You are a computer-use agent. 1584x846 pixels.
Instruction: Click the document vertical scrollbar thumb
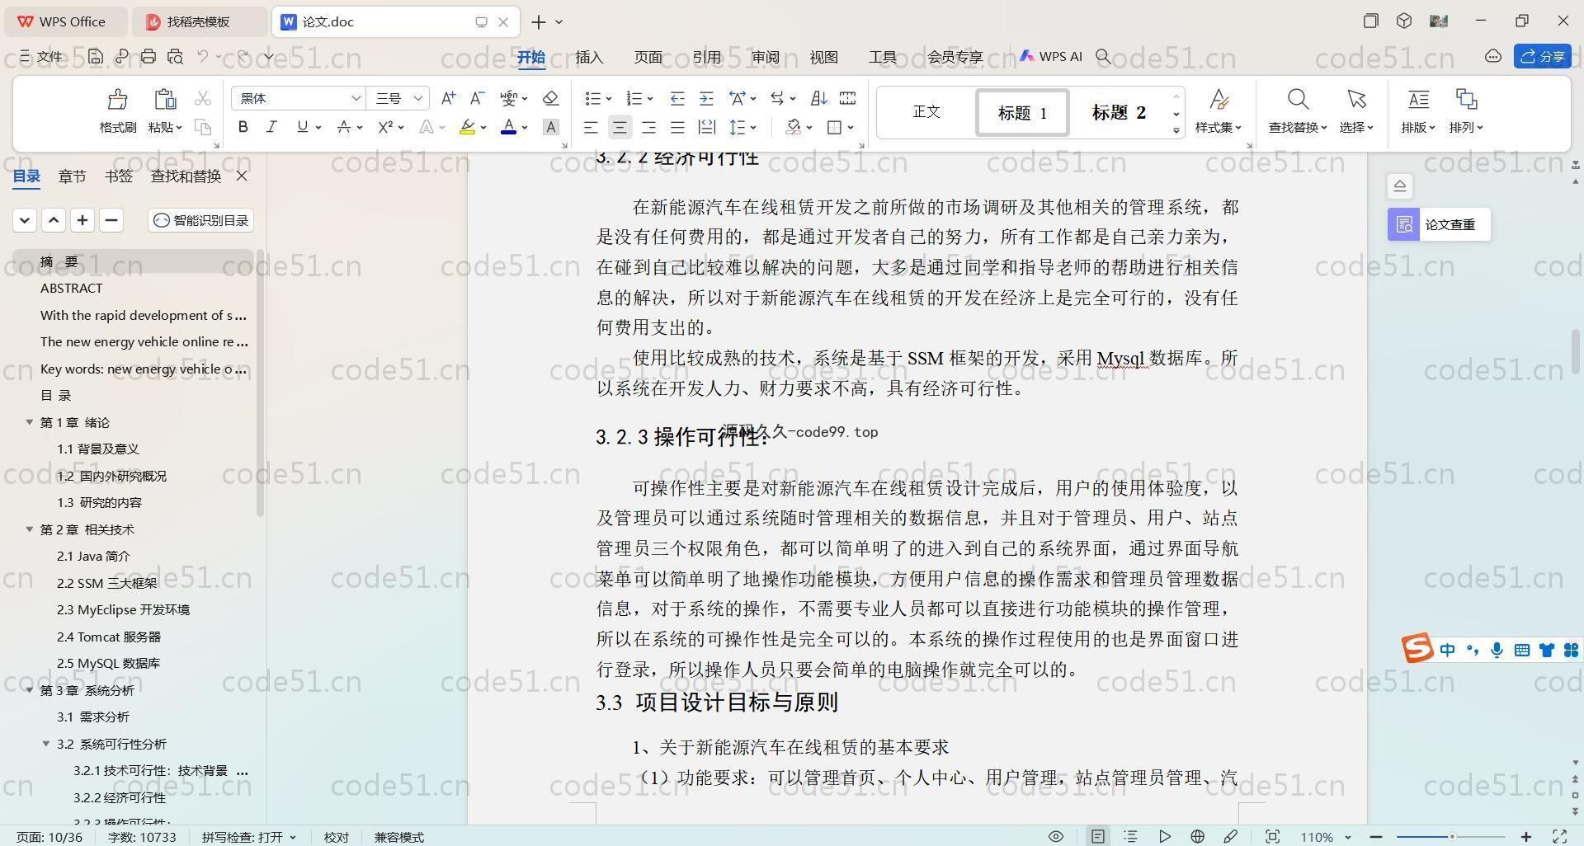(1575, 350)
